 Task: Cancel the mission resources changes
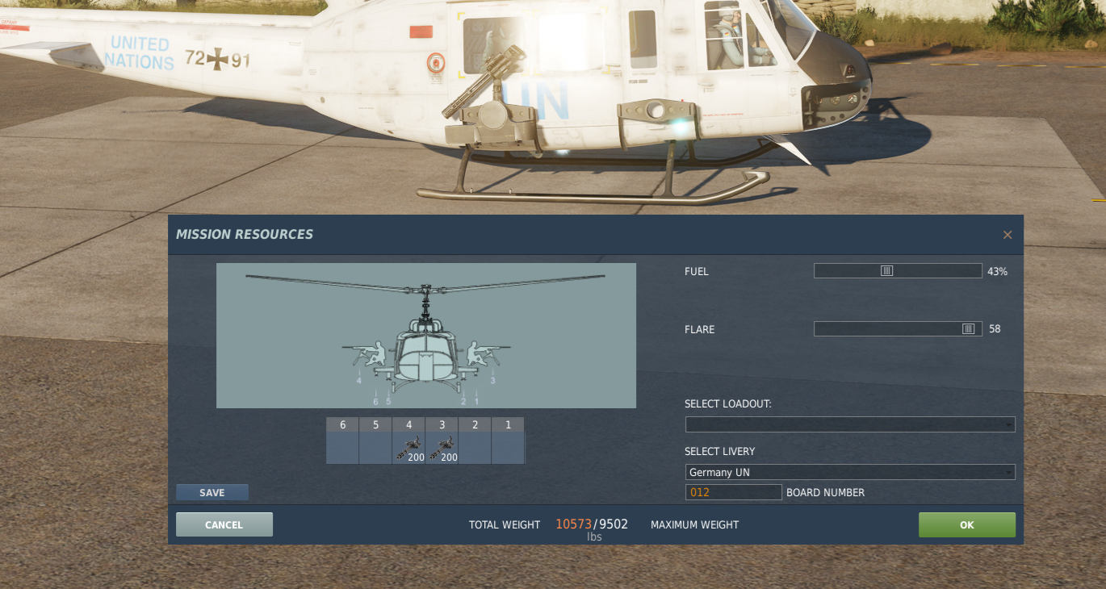(x=224, y=524)
